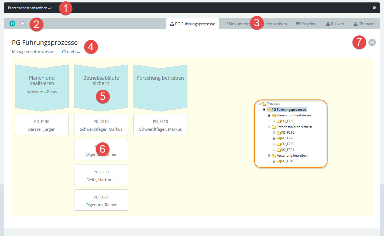Click the print icon
Viewport: 384px width, 236px height.
[372, 42]
